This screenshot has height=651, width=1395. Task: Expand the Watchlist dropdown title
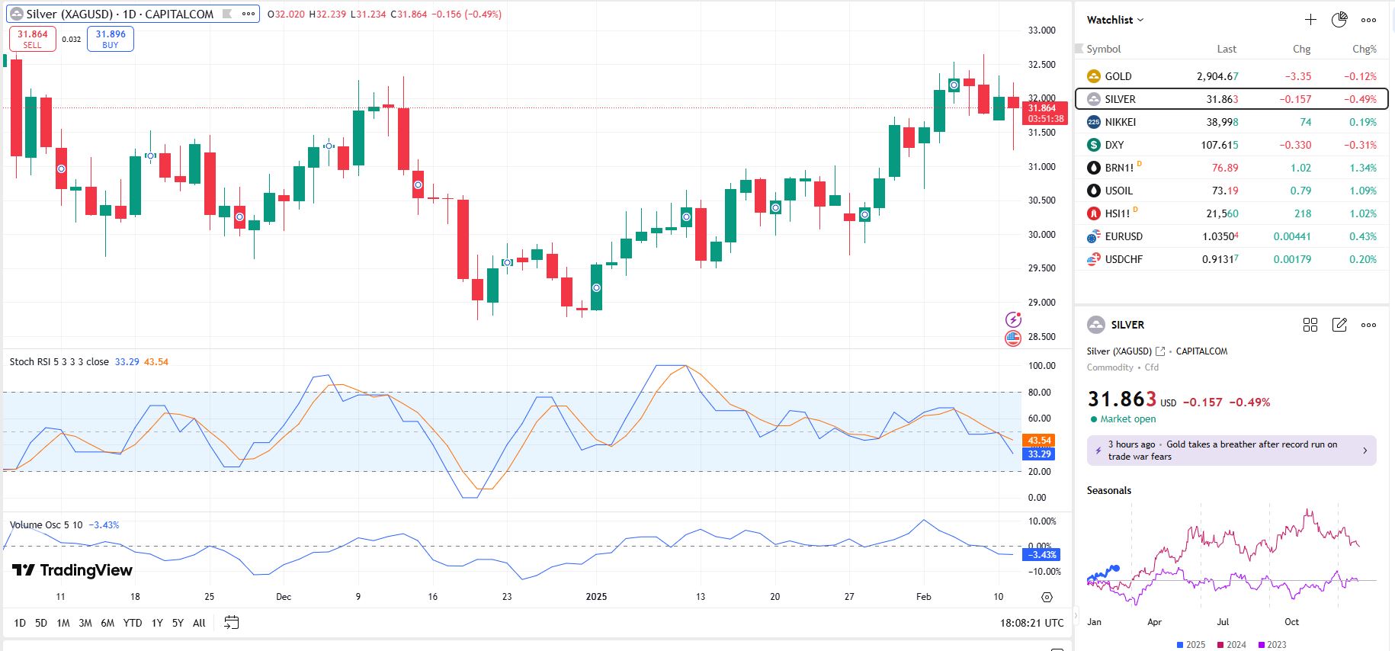(1115, 20)
